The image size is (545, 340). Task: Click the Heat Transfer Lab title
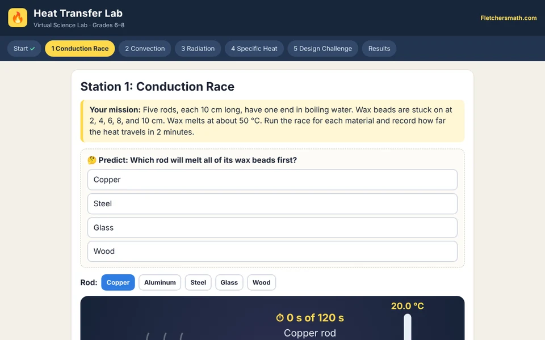click(78, 13)
